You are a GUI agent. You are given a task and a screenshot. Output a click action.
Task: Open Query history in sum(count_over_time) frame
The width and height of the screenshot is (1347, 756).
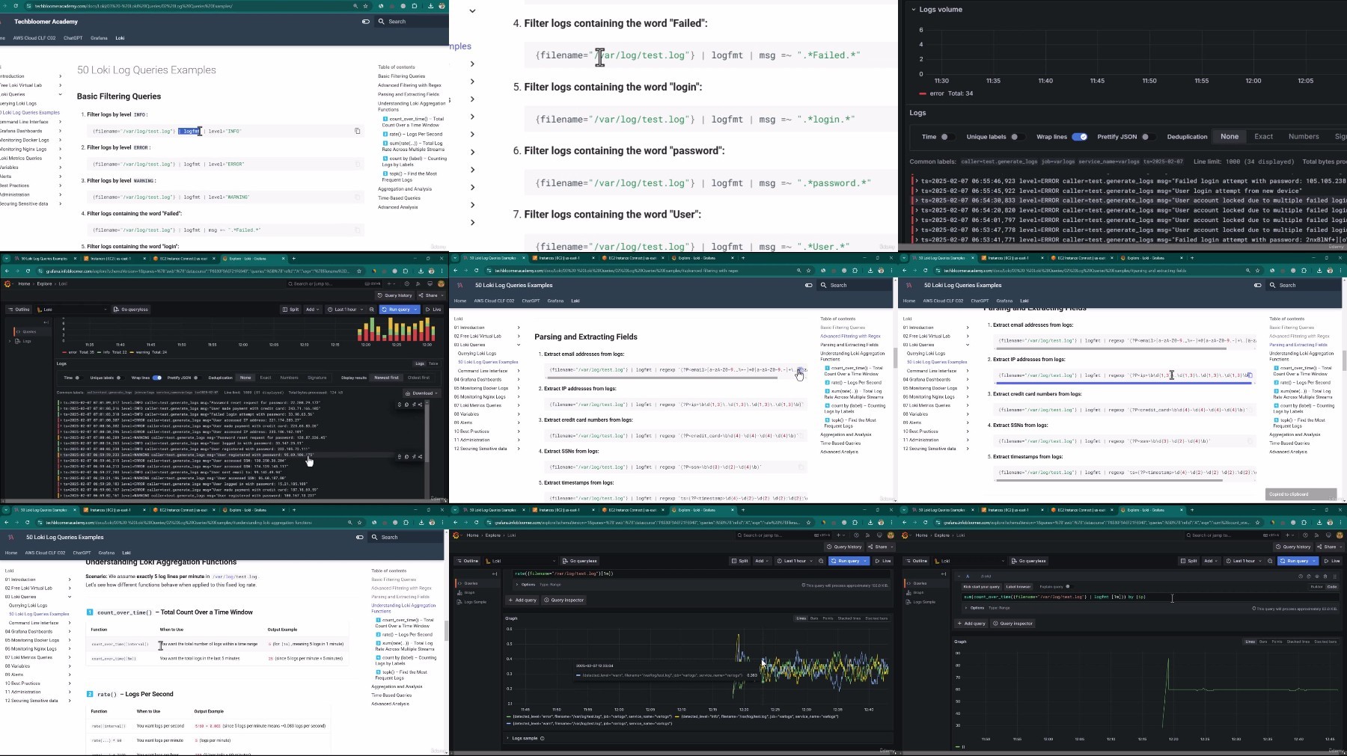pyautogui.click(x=1294, y=547)
